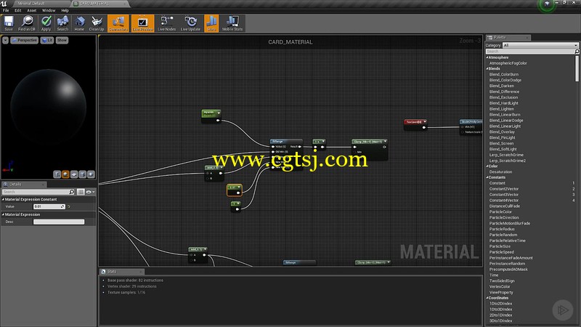The image size is (581, 327).
Task: Run Clean Up on the graph
Action: point(97,23)
